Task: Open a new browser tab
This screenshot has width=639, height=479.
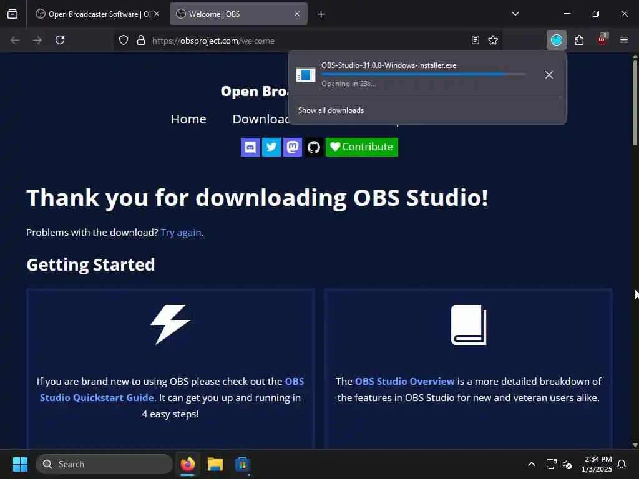Action: point(321,14)
